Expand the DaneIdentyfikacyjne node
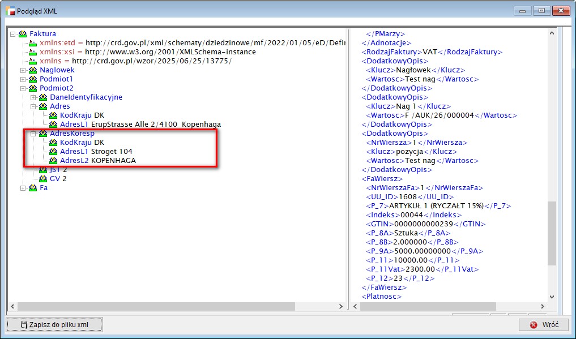This screenshot has height=339, width=576. [x=33, y=97]
